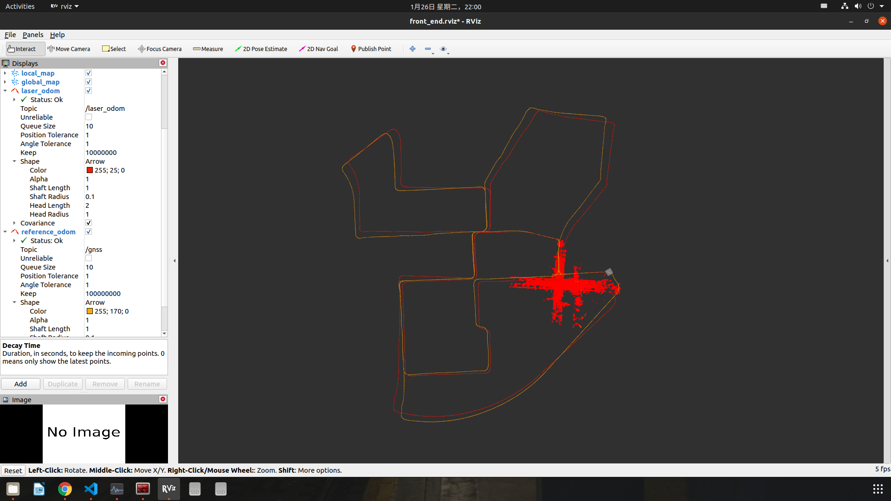891x501 pixels.
Task: Click the Add display button
Action: pos(20,384)
